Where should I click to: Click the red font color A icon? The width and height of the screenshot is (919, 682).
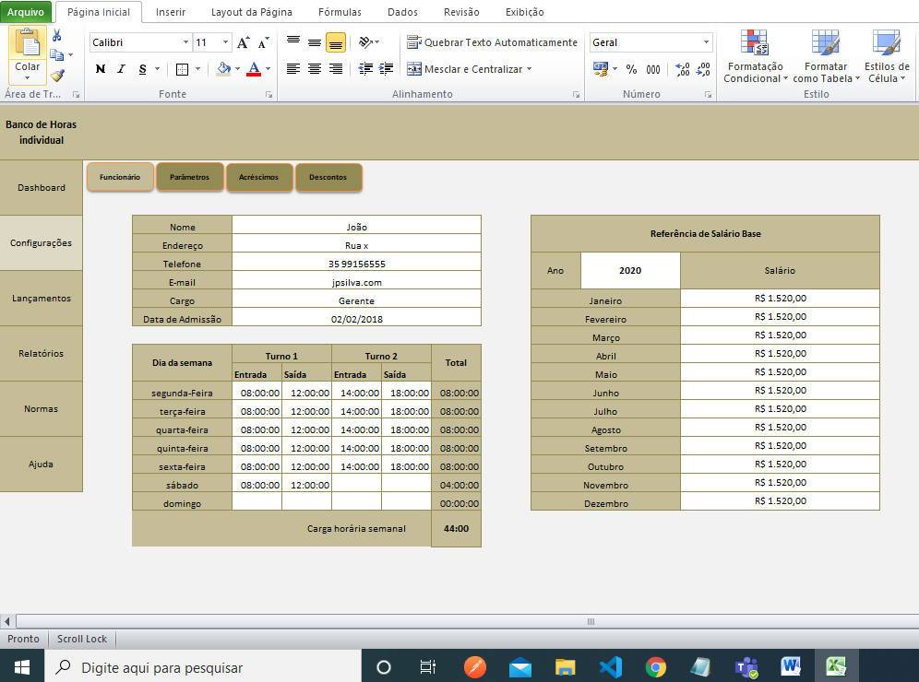tap(254, 69)
